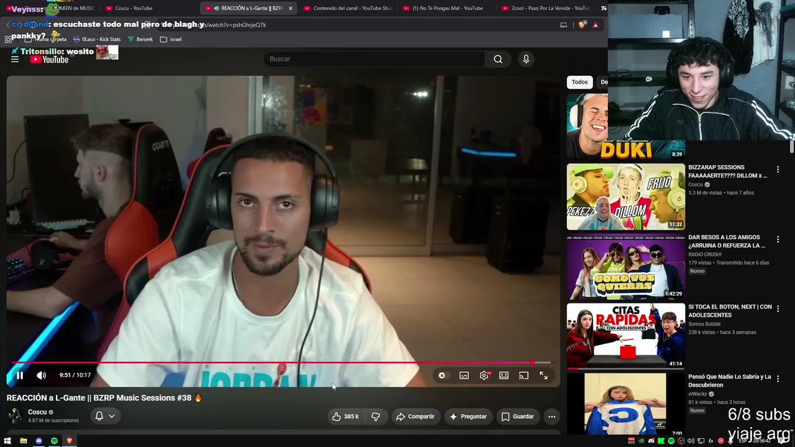Open the israel bookmarks folder
Image resolution: width=795 pixels, height=447 pixels.
click(x=171, y=39)
